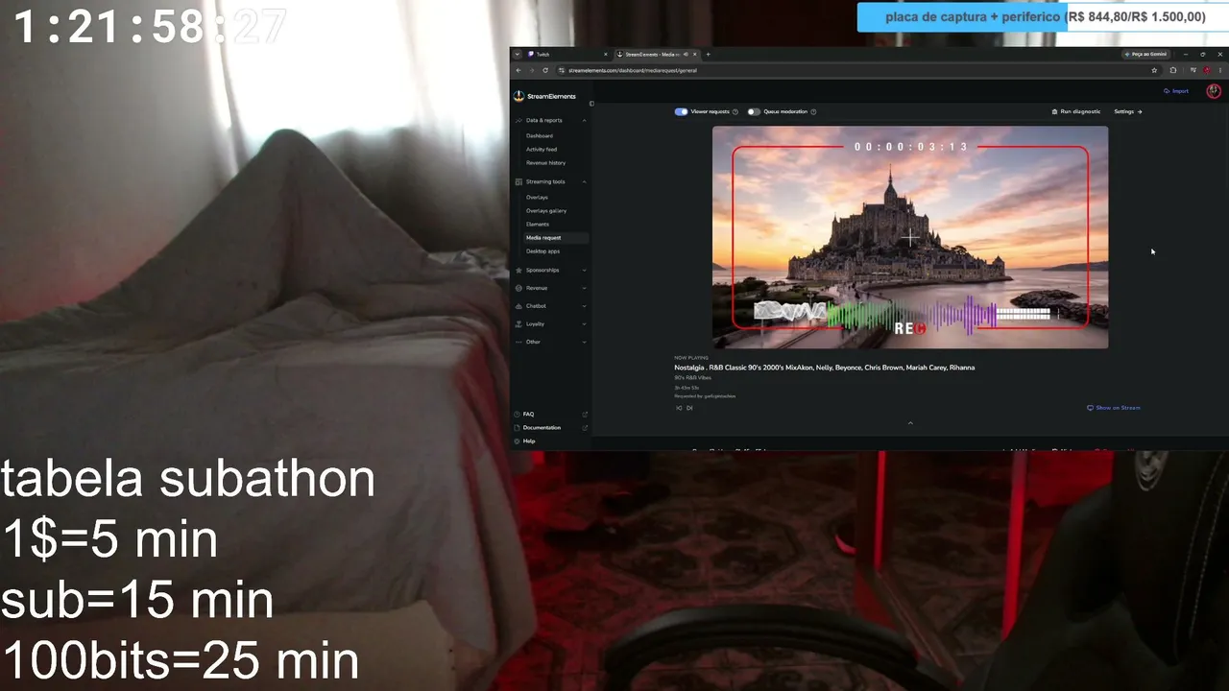Expand the Loyalty section
1229x691 pixels.
pyautogui.click(x=585, y=324)
